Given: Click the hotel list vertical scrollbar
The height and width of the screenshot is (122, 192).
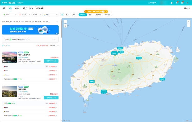Looking at the screenshot, I should coord(61,29).
